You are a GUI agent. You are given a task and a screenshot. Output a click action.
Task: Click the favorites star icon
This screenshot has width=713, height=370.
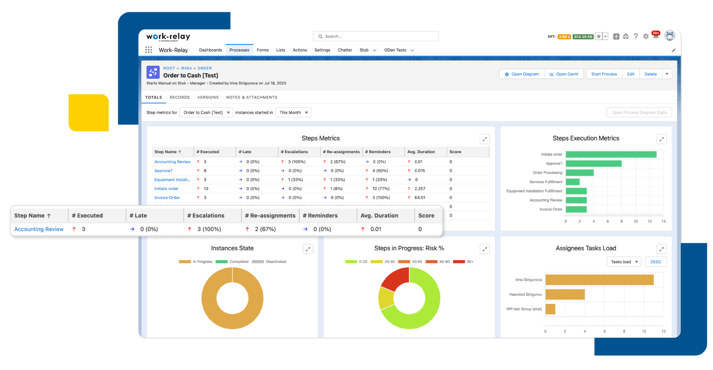pos(599,37)
